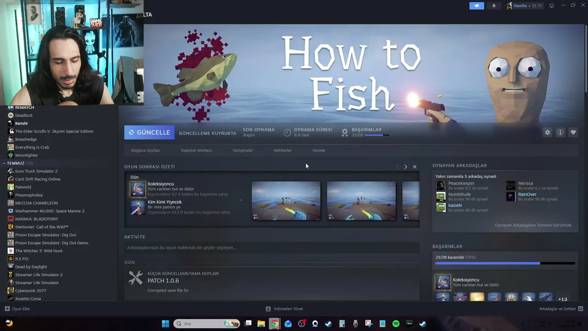Open the first gameplay screenshot thumbnail
This screenshot has width=588, height=331.
tap(286, 200)
